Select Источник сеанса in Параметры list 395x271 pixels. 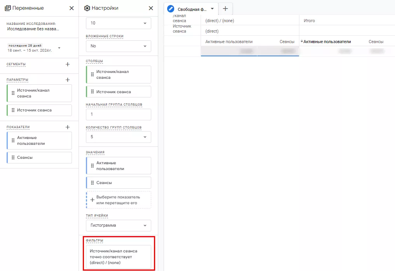pyautogui.click(x=39, y=110)
